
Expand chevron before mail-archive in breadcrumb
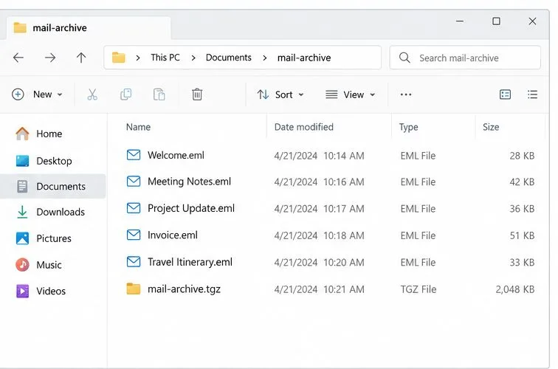(265, 58)
